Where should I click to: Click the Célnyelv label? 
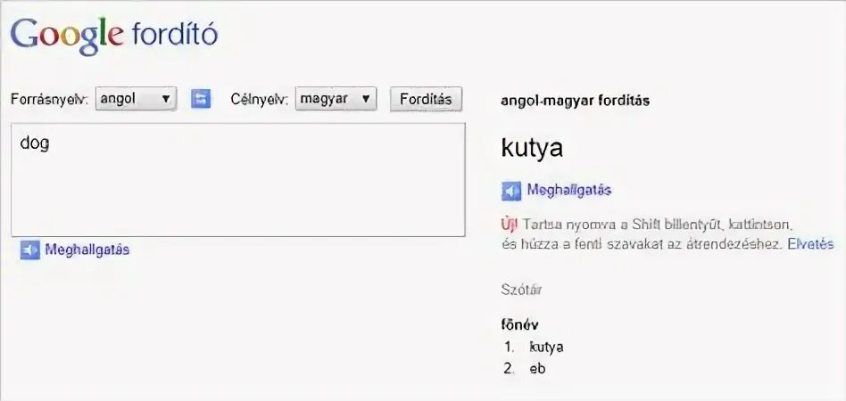pos(260,100)
